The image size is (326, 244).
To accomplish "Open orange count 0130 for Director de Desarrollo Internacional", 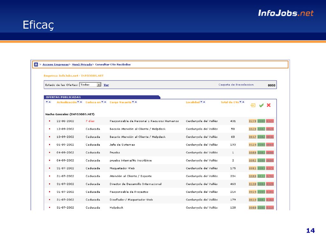I will point(252,184).
